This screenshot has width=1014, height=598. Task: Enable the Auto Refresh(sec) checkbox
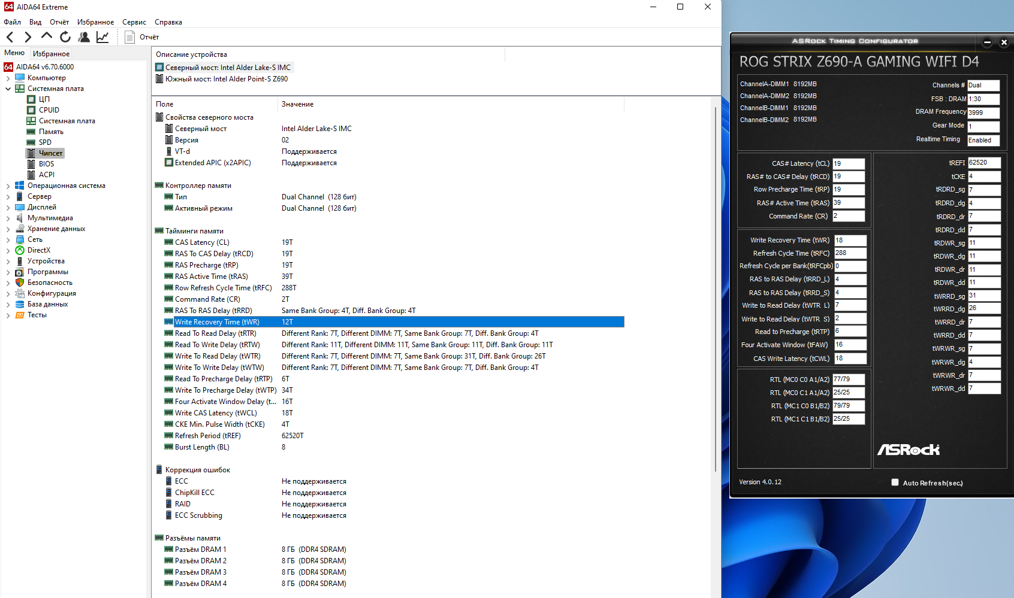pos(895,482)
